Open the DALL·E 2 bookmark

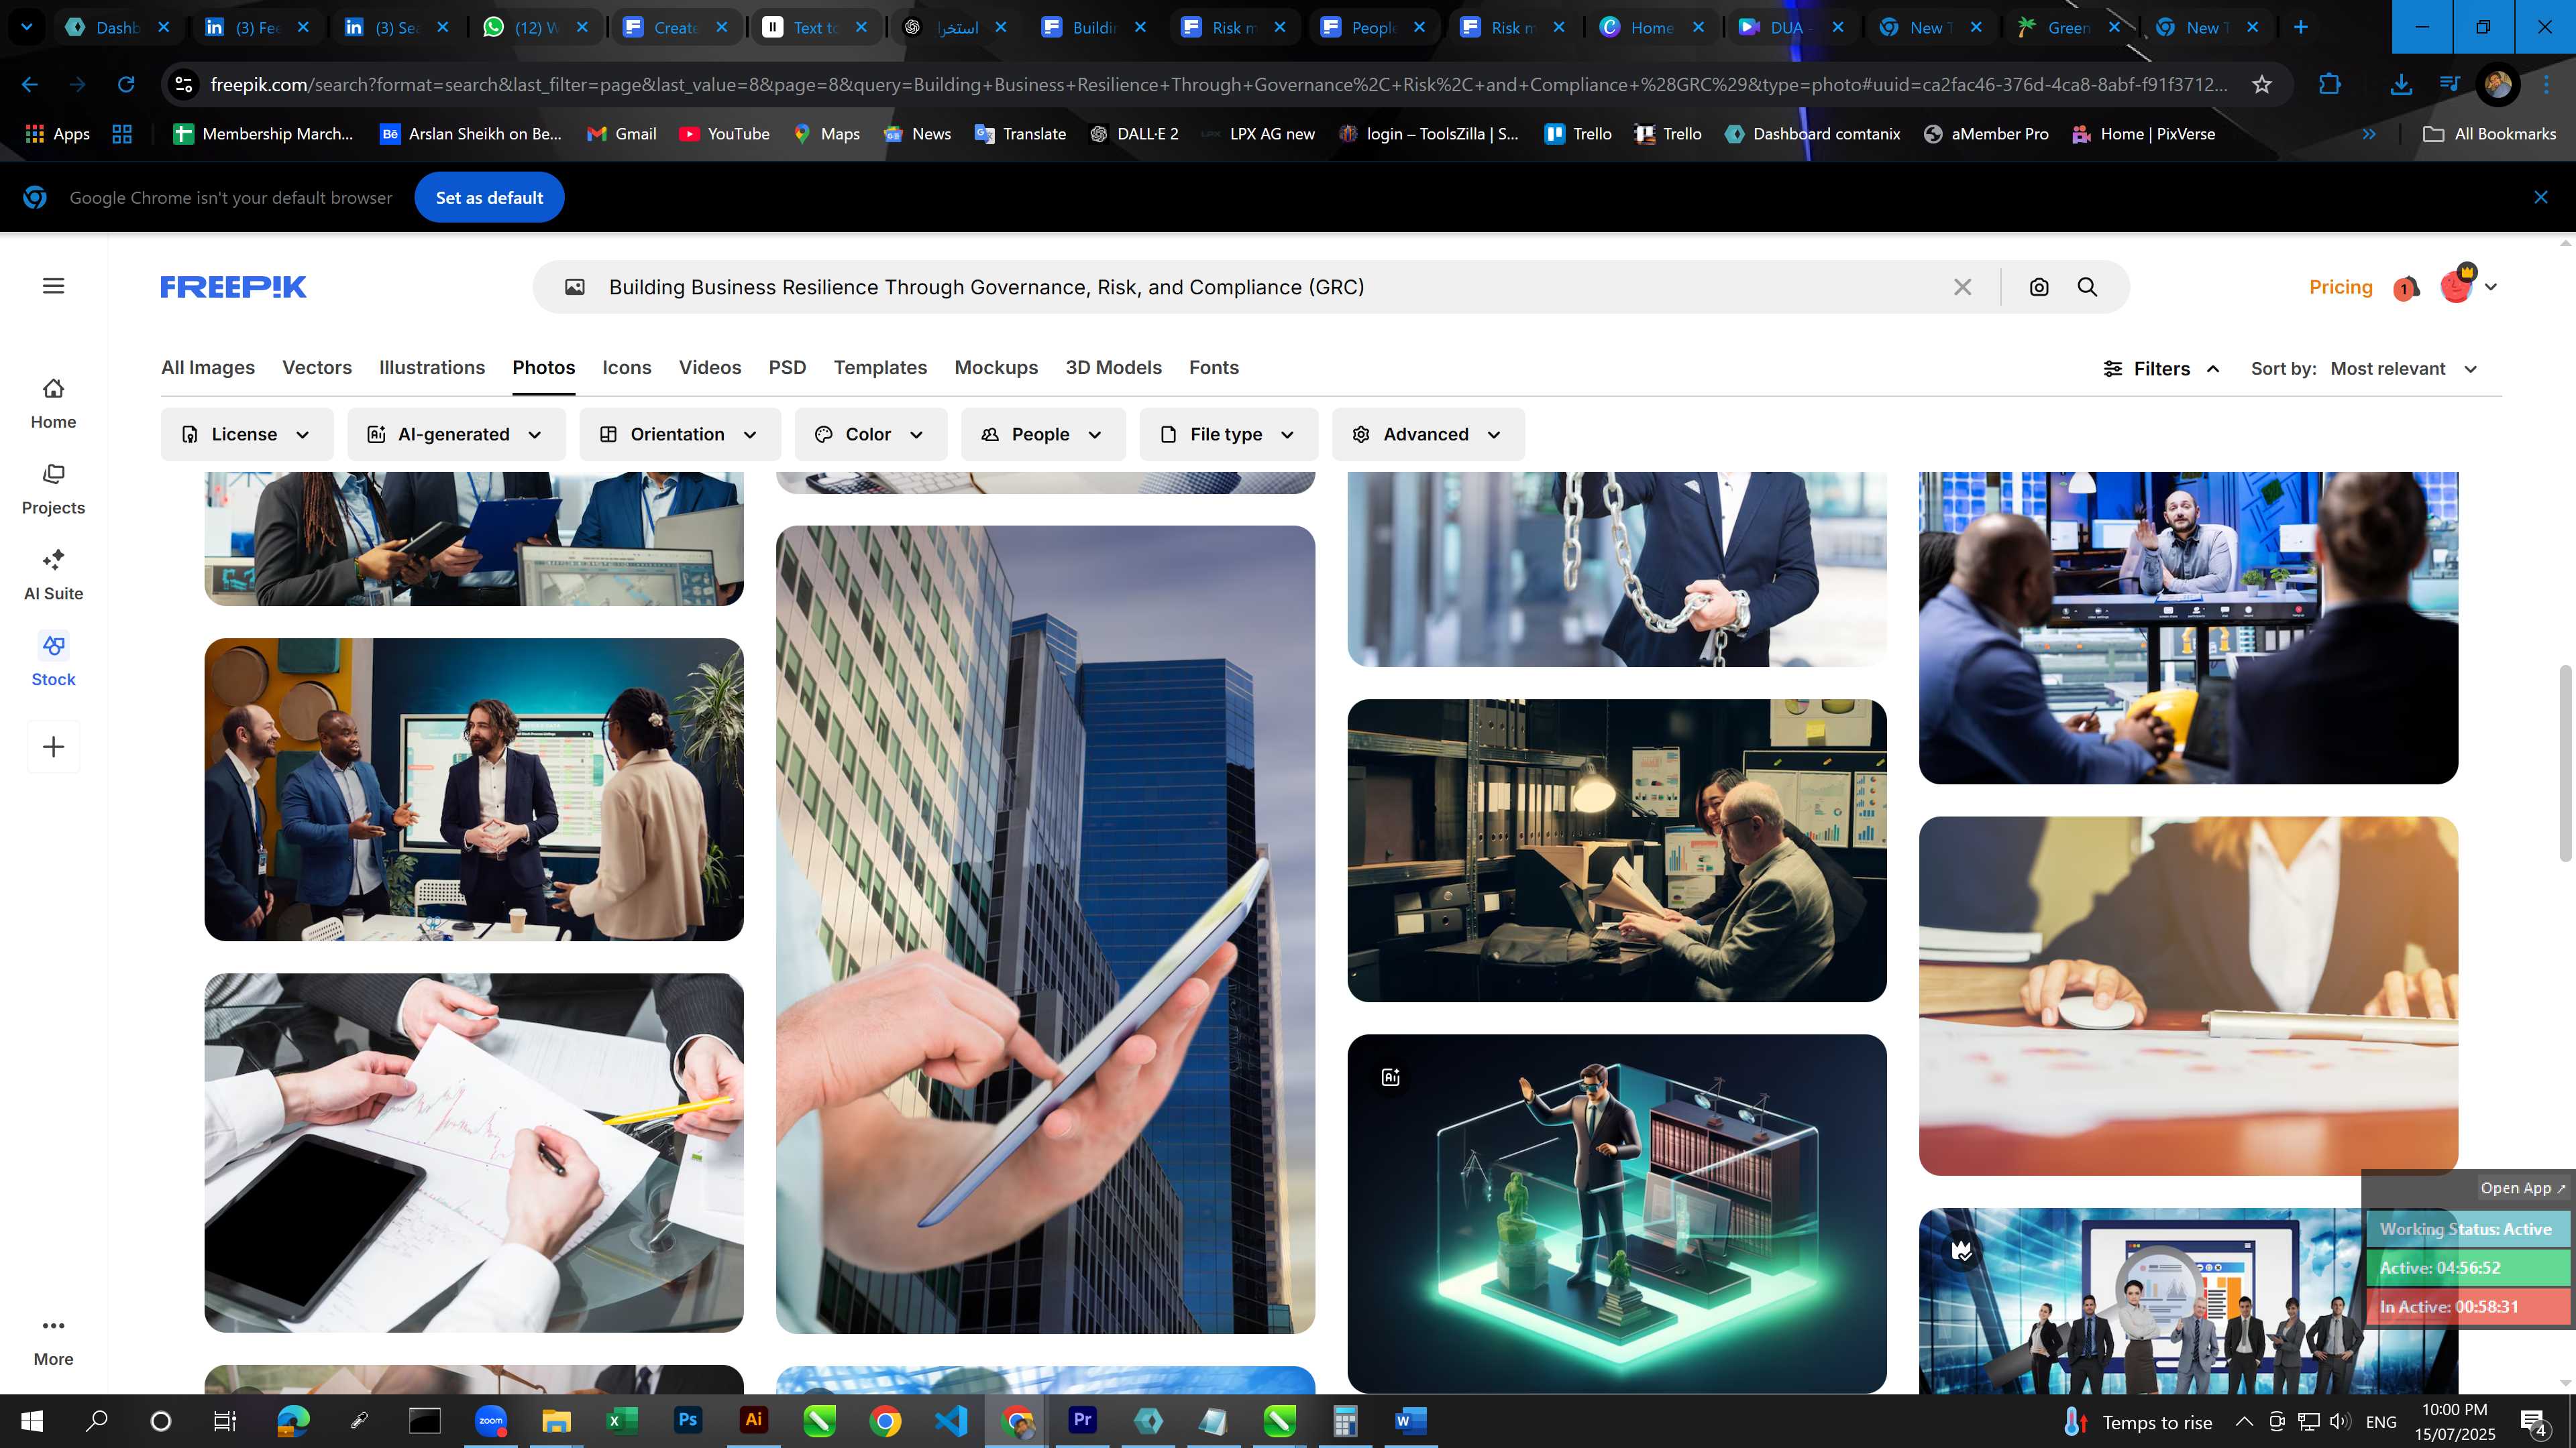[x=1134, y=134]
